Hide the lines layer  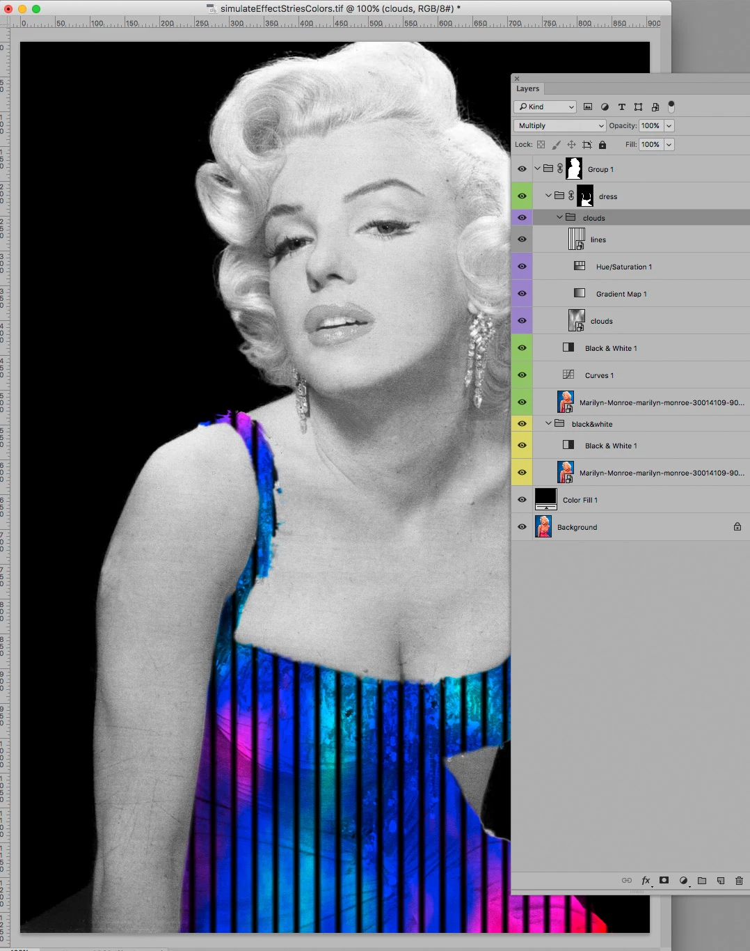click(x=522, y=239)
